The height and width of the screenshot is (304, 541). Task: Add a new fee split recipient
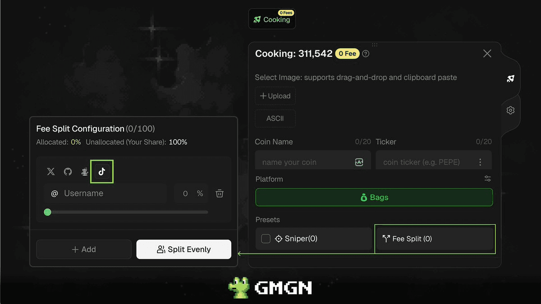(x=84, y=250)
